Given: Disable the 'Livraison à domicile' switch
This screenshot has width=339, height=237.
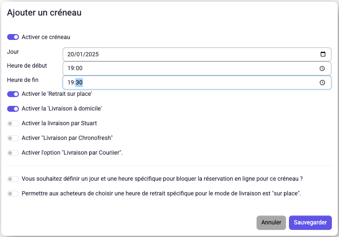Looking at the screenshot, I should (13, 109).
